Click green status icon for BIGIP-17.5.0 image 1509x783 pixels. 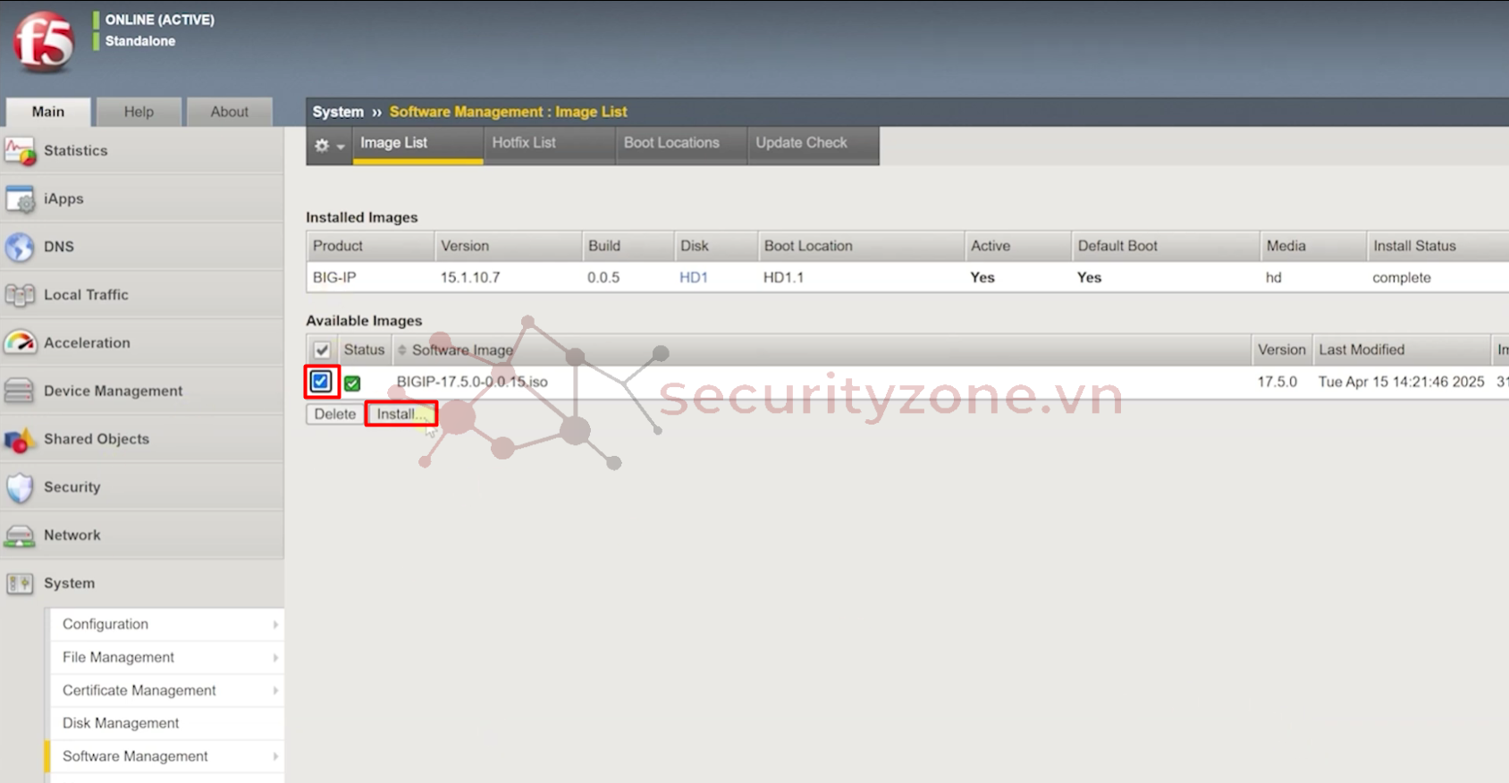(x=352, y=383)
